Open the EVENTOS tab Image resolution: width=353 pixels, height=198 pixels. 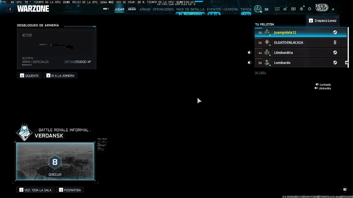214,9
